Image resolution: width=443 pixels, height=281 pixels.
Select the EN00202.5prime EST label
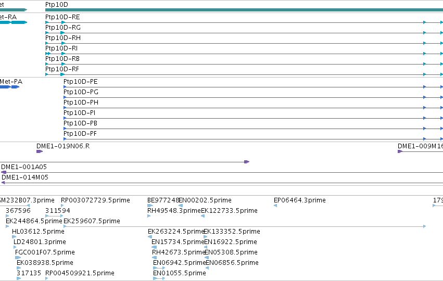point(205,200)
